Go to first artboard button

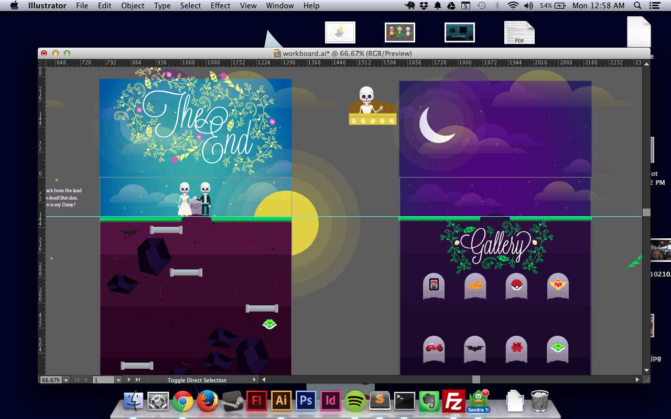(x=77, y=380)
